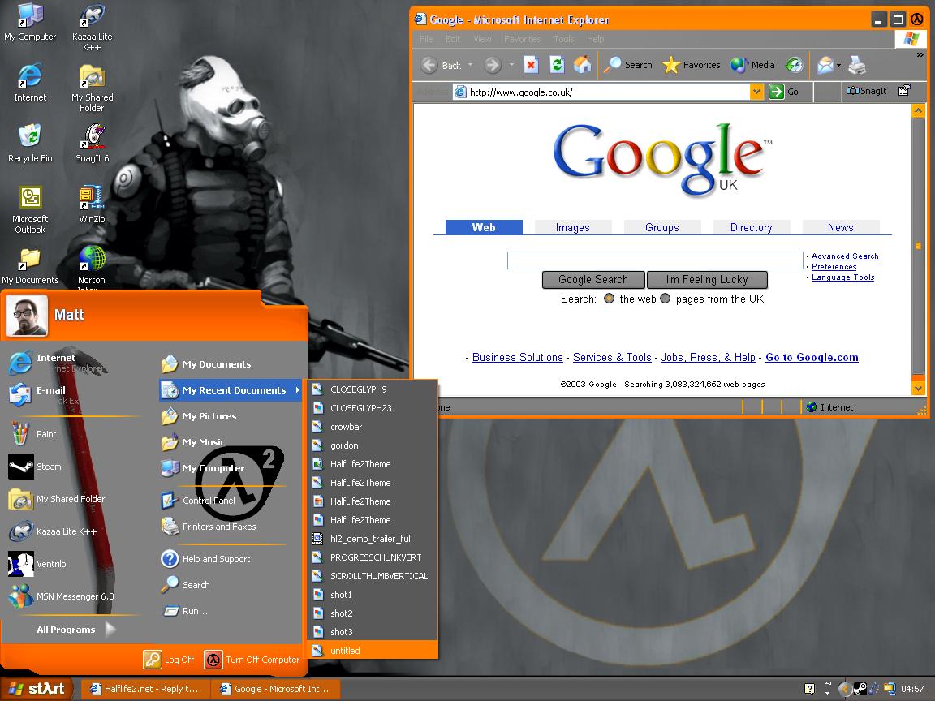Viewport: 935px width, 701px height.
Task: Open Ventrilo from the Start menu
Action: click(37, 564)
